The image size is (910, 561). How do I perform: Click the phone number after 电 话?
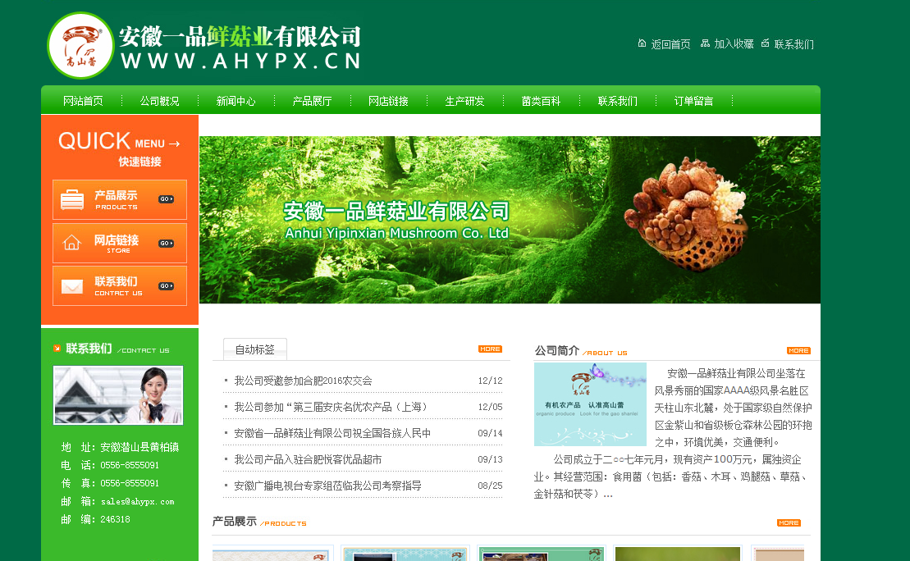click(x=130, y=465)
